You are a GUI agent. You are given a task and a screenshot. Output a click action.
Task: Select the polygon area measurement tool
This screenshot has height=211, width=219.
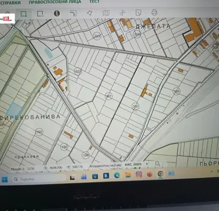(x=89, y=13)
